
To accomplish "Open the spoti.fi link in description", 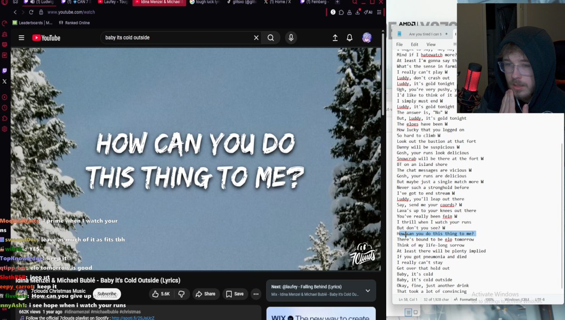I will 133,318.
